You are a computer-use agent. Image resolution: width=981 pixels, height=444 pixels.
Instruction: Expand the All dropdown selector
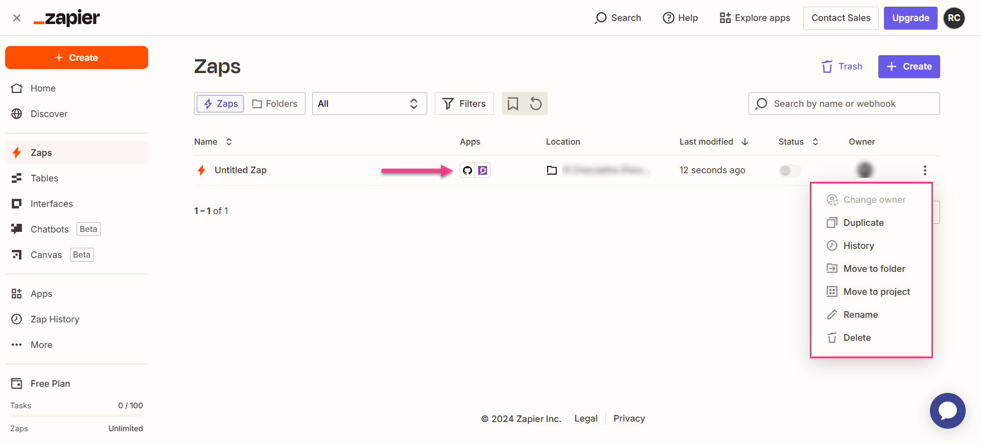point(369,104)
